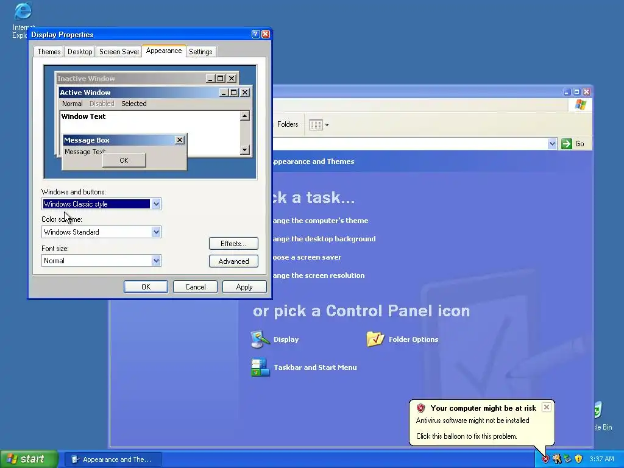Click the Recycle Bin desktop icon
Image resolution: width=624 pixels, height=468 pixels.
pos(598,410)
